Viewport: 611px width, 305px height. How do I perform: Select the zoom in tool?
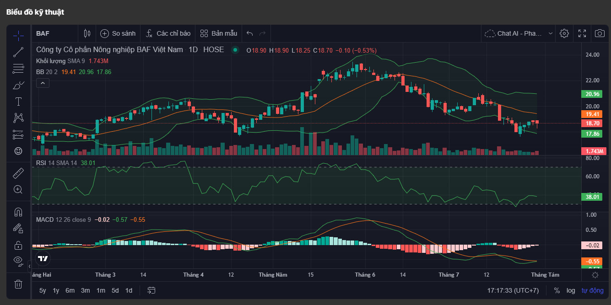point(18,189)
